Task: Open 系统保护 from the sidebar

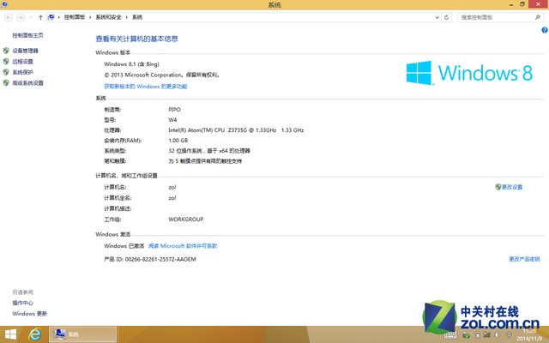Action: point(22,72)
